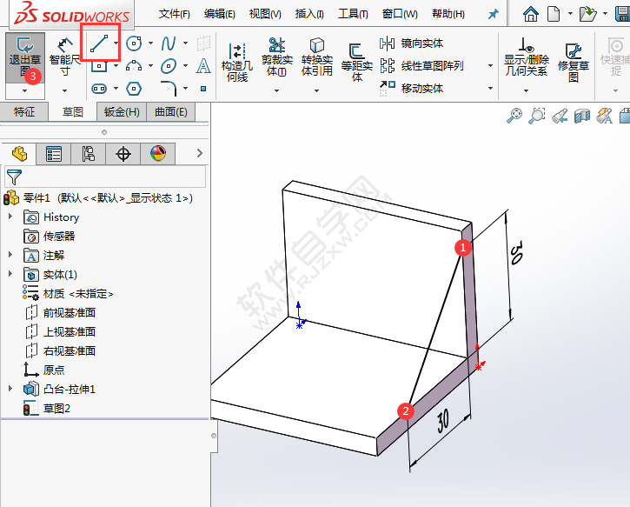Open the Rectangle tool dropdown arrow

pos(116,65)
